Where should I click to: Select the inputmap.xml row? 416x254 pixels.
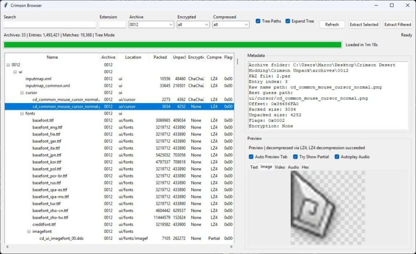click(119, 79)
